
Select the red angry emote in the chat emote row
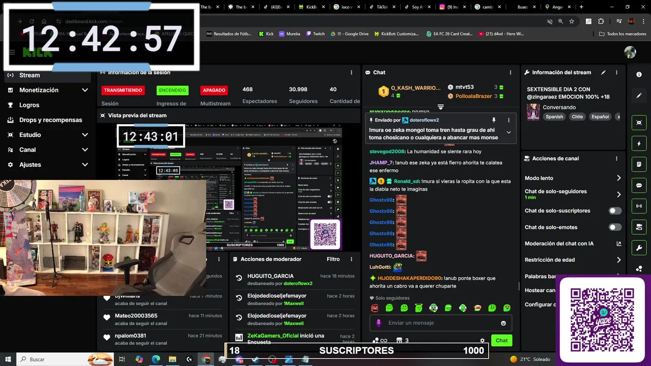[375, 308]
